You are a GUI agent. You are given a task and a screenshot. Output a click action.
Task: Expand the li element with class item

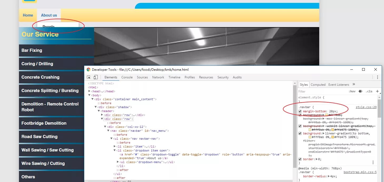[x=114, y=146]
